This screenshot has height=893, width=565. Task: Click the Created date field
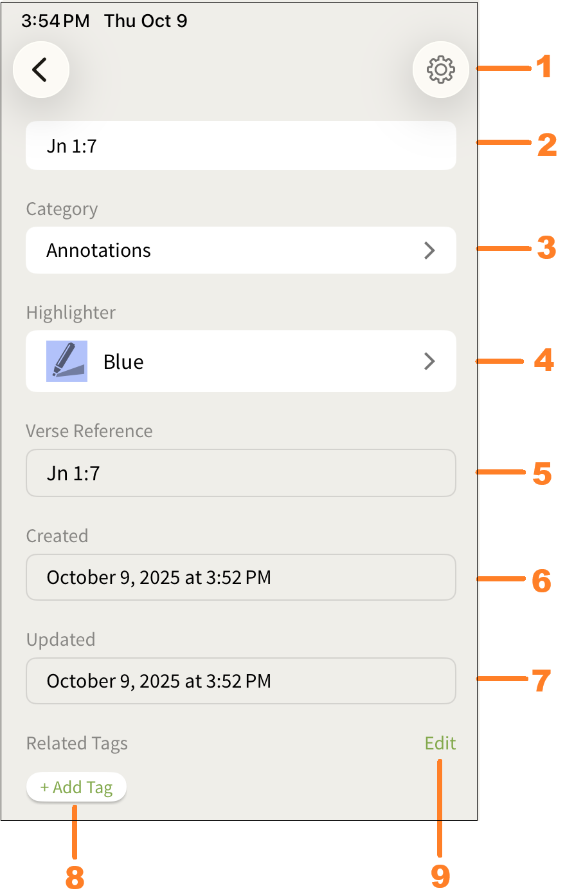coord(240,578)
